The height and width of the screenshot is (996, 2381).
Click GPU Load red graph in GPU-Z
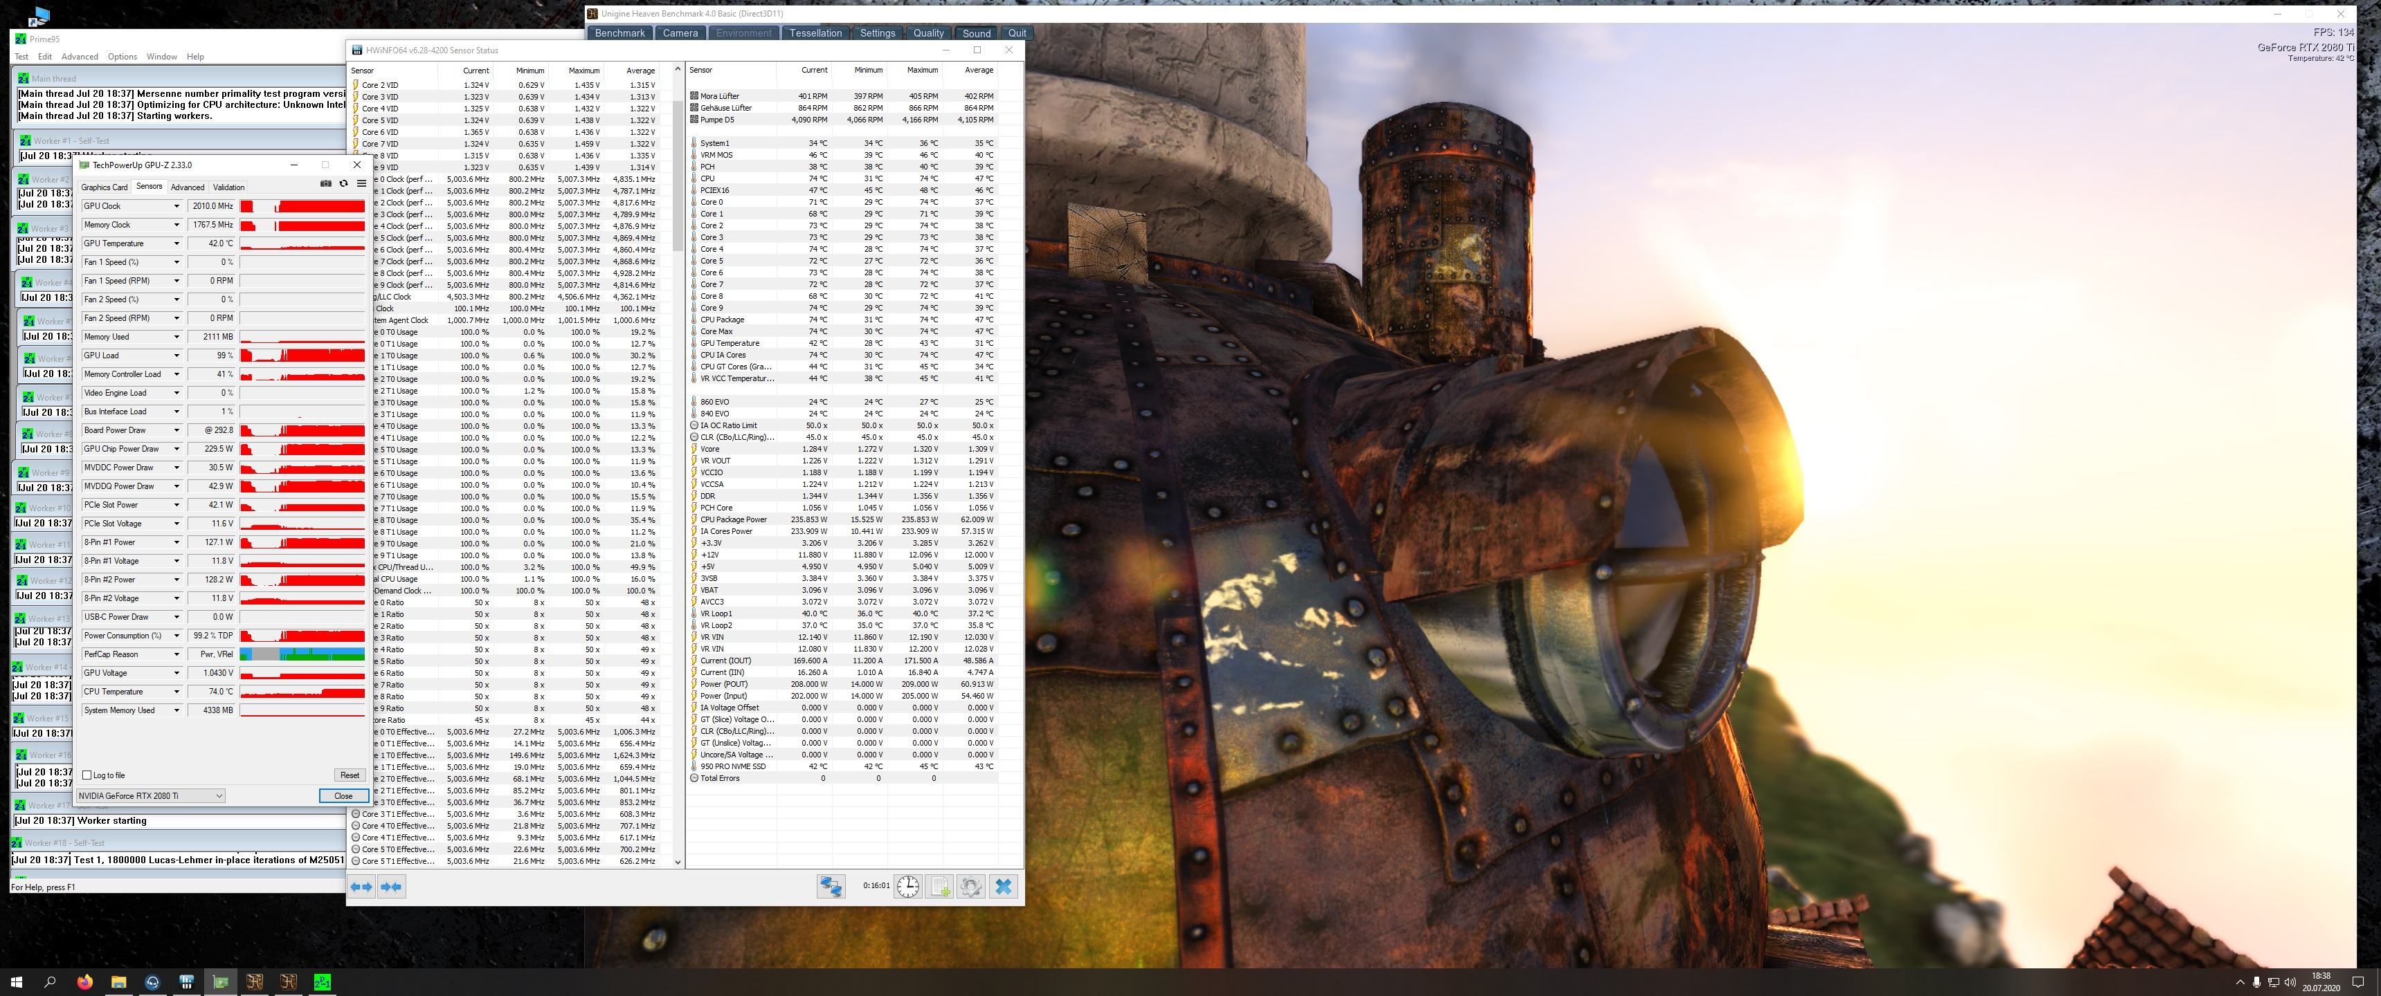302,356
